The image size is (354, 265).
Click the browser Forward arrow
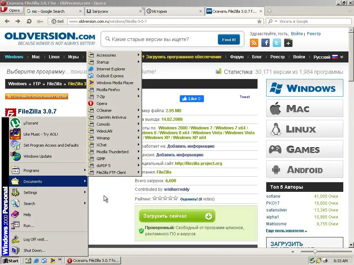18,21
